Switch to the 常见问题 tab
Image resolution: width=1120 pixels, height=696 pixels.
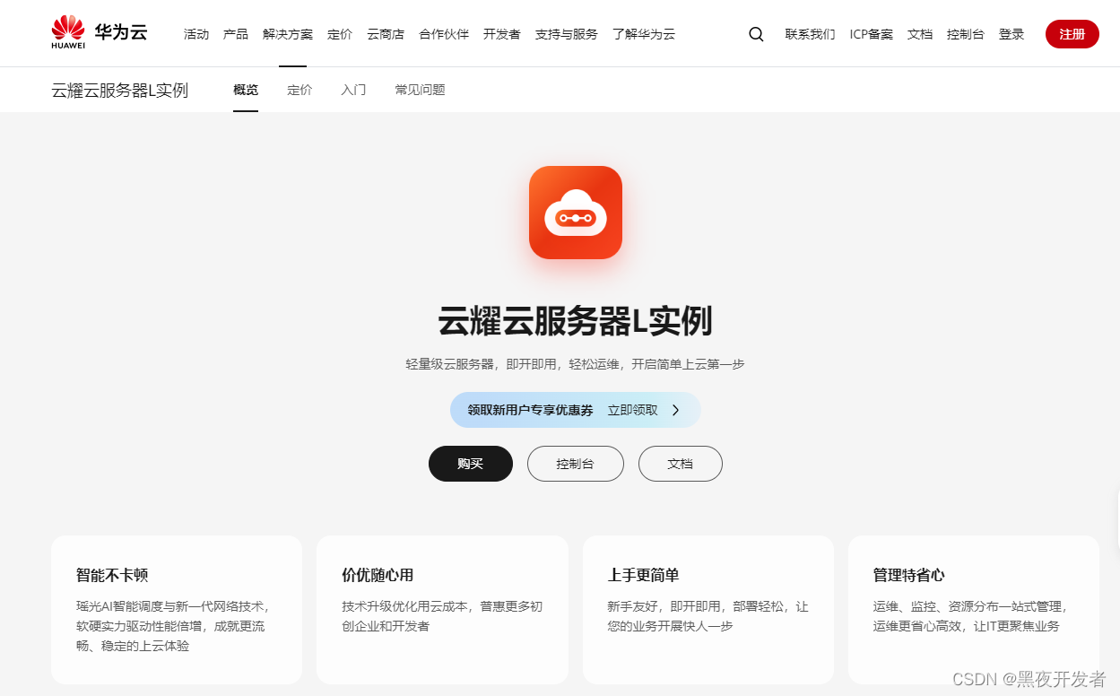(x=420, y=90)
